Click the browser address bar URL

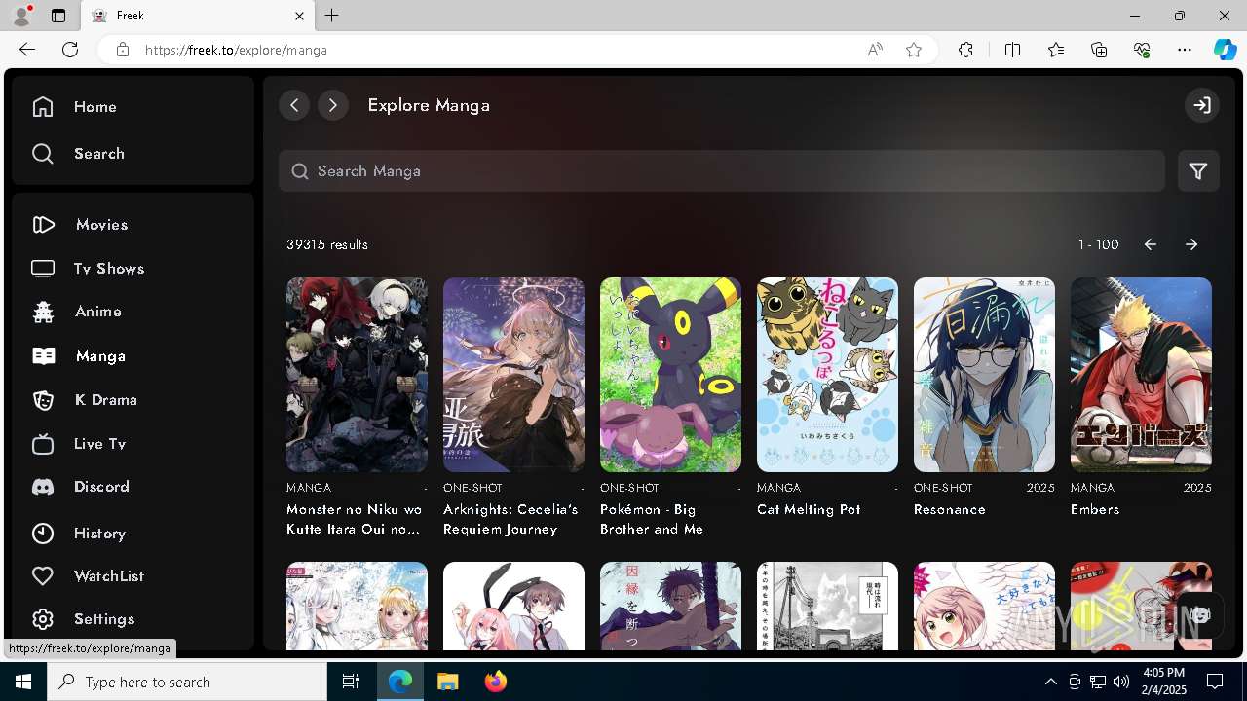[x=236, y=50]
